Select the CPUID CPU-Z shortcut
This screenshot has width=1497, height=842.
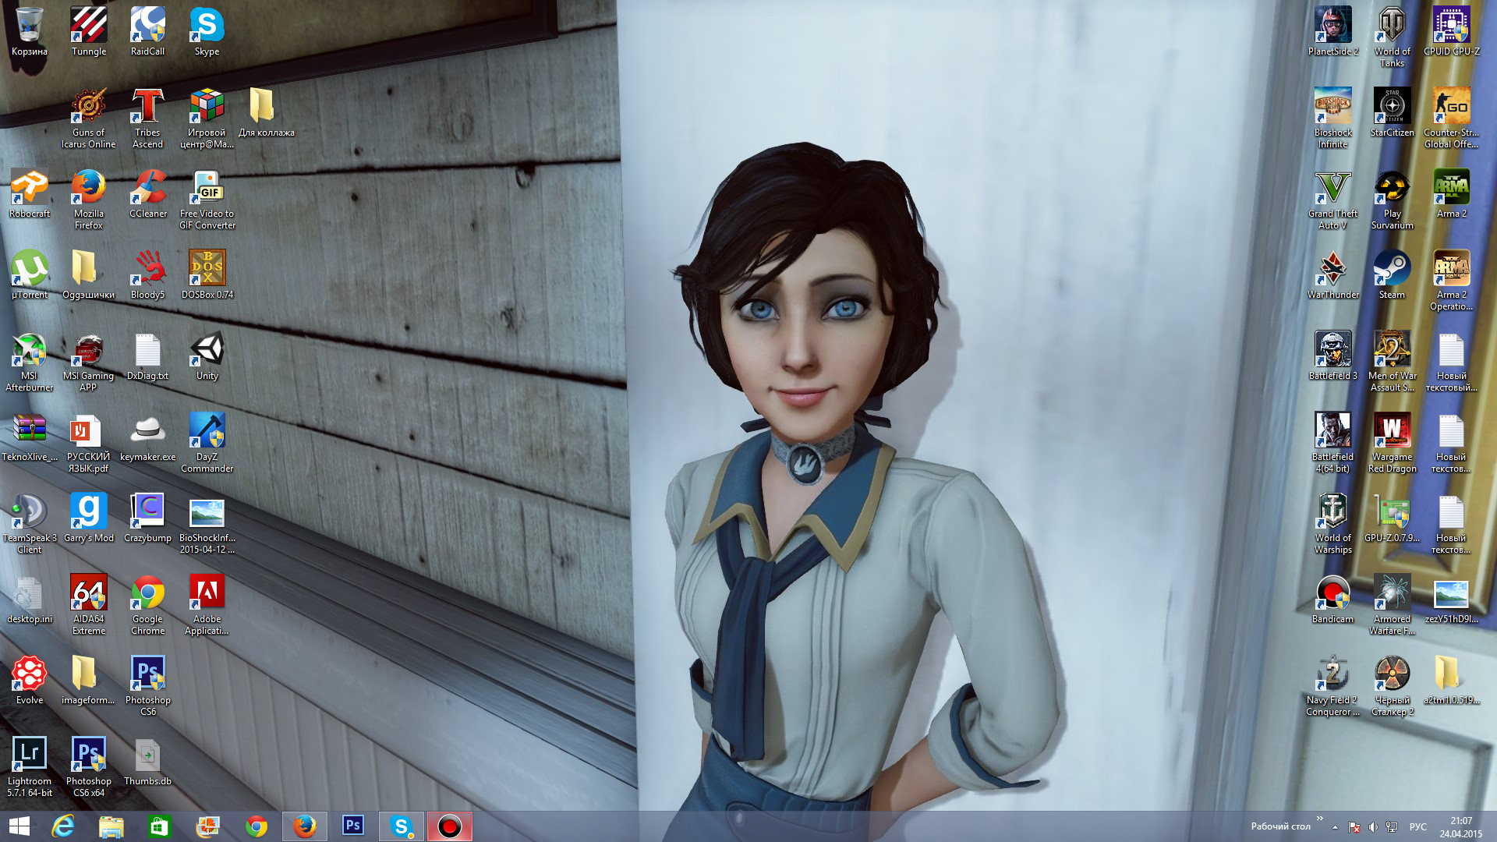point(1451,31)
